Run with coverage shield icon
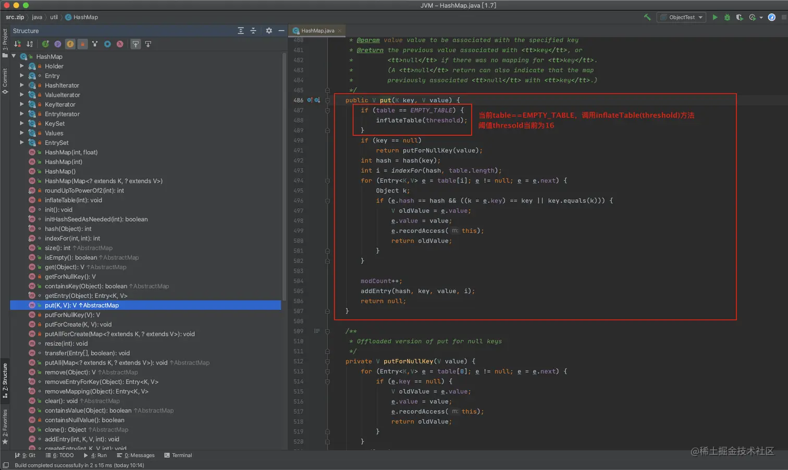 739,17
